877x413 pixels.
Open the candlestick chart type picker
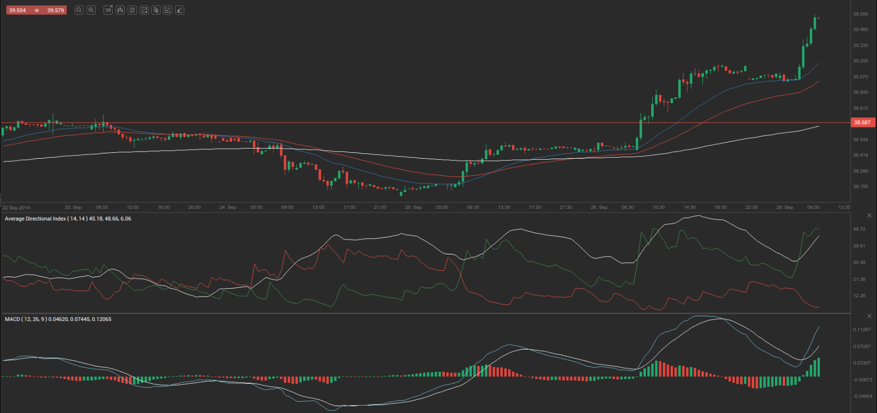point(120,10)
